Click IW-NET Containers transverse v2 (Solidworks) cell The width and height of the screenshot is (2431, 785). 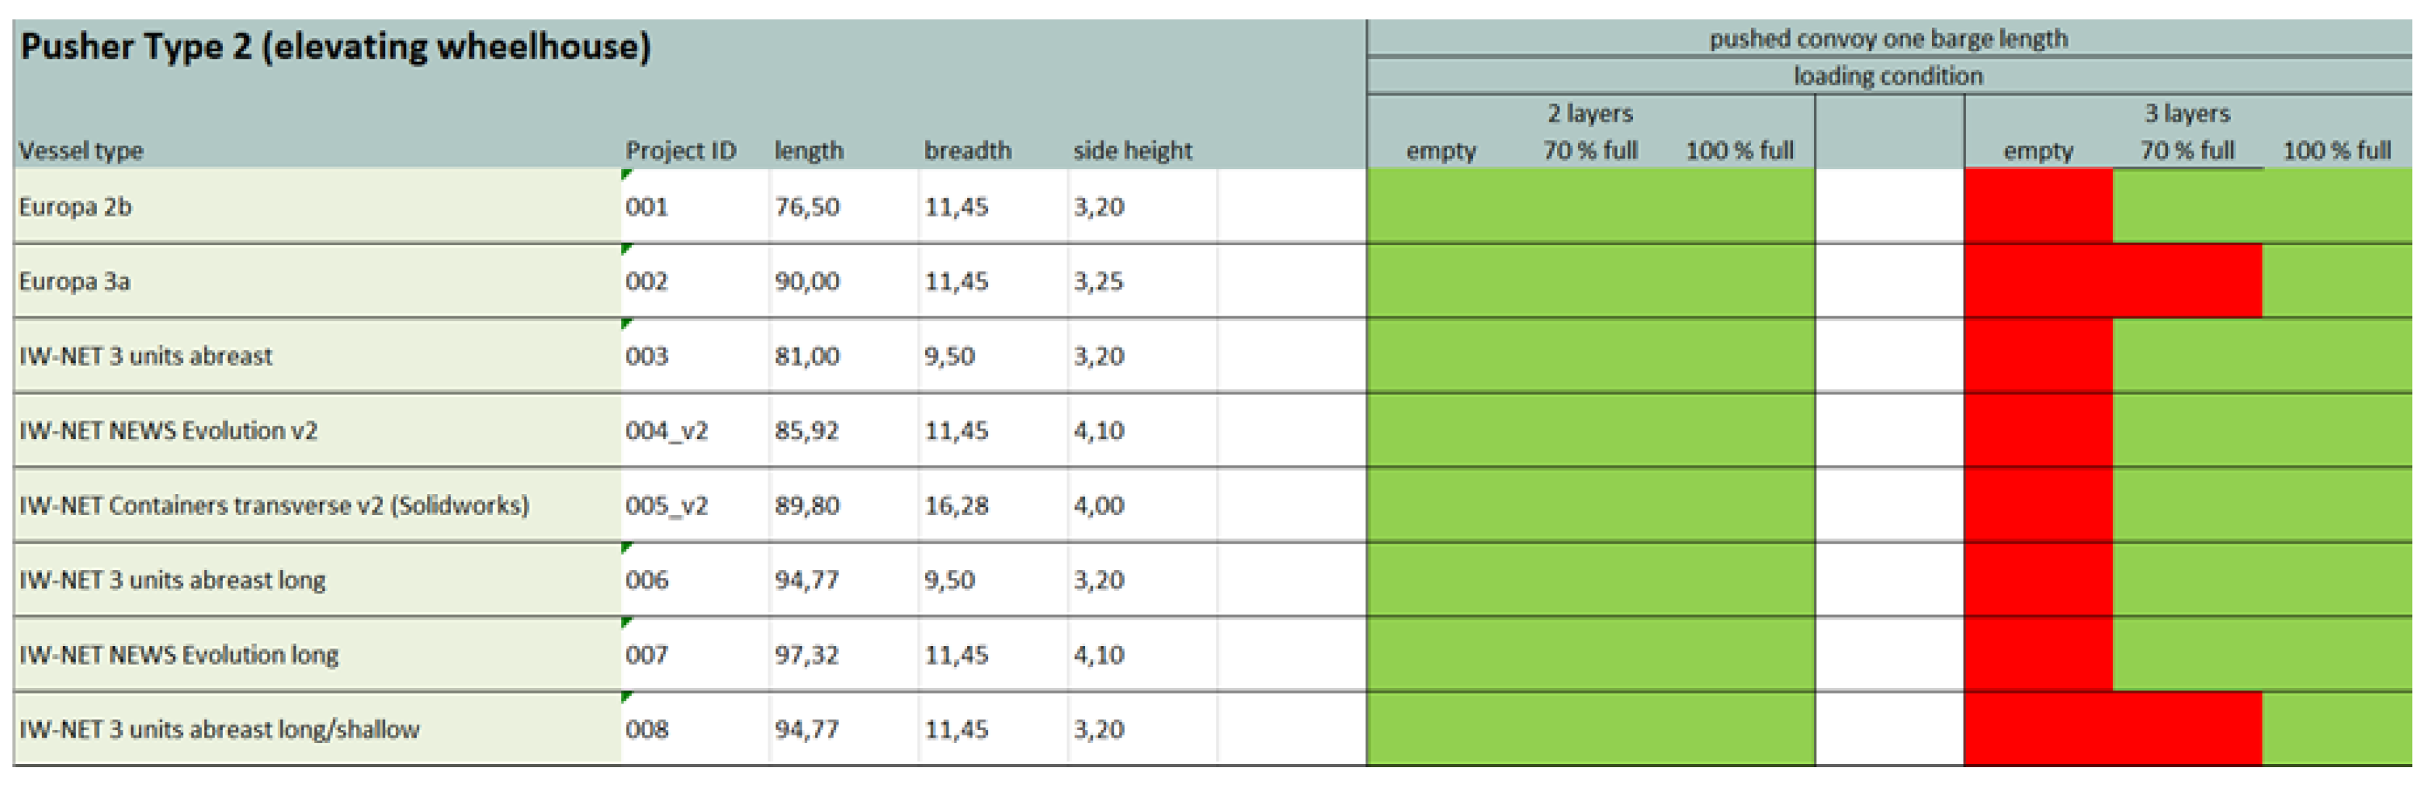[274, 506]
